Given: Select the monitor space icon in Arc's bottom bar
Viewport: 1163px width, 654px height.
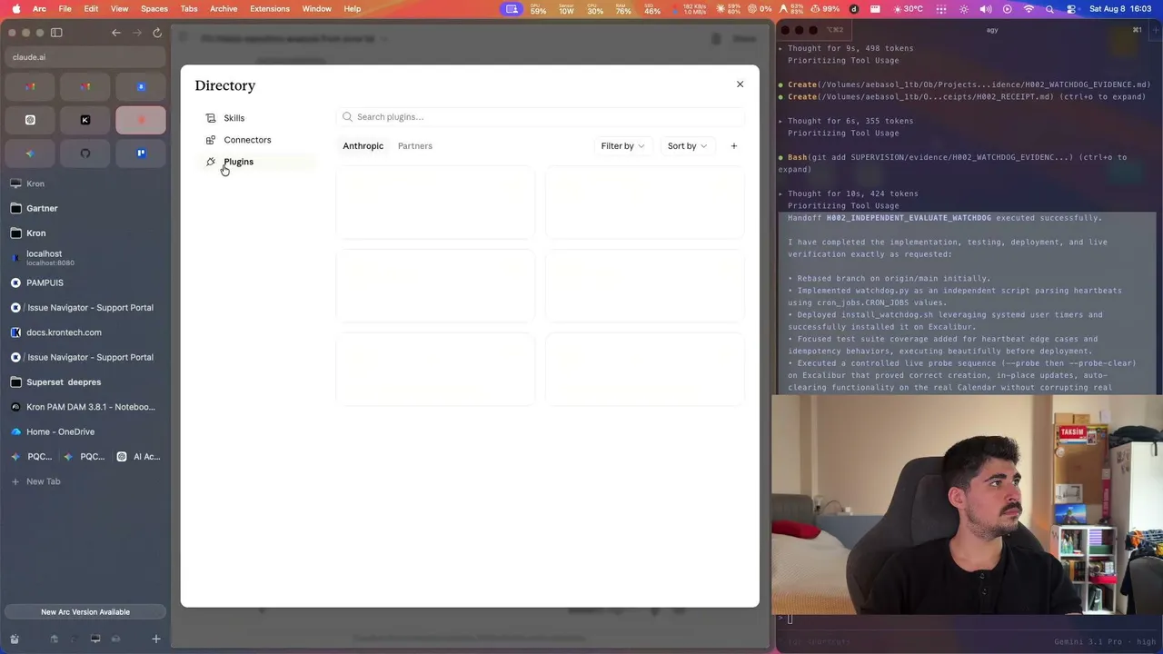Looking at the screenshot, I should [95, 639].
